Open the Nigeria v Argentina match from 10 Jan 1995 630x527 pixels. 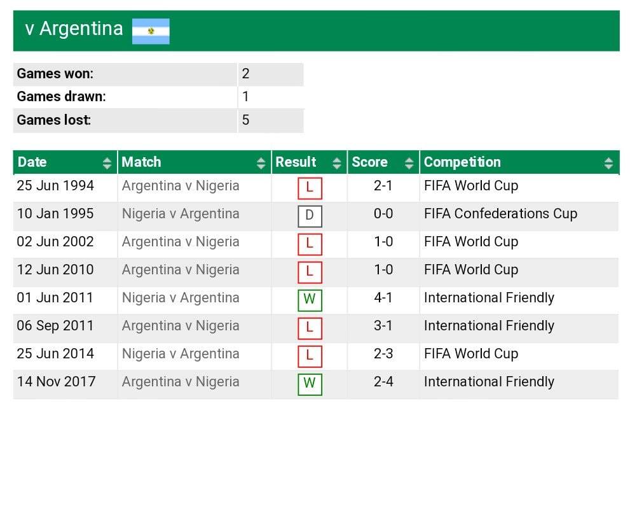181,214
